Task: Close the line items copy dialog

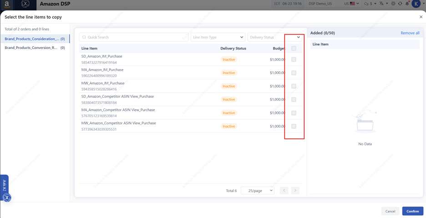Action: tap(421, 17)
